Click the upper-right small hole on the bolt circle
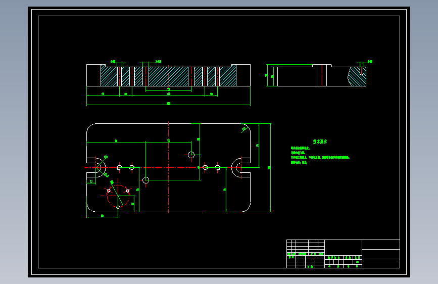This screenshot has height=284, width=438. pyautogui.click(x=128, y=191)
